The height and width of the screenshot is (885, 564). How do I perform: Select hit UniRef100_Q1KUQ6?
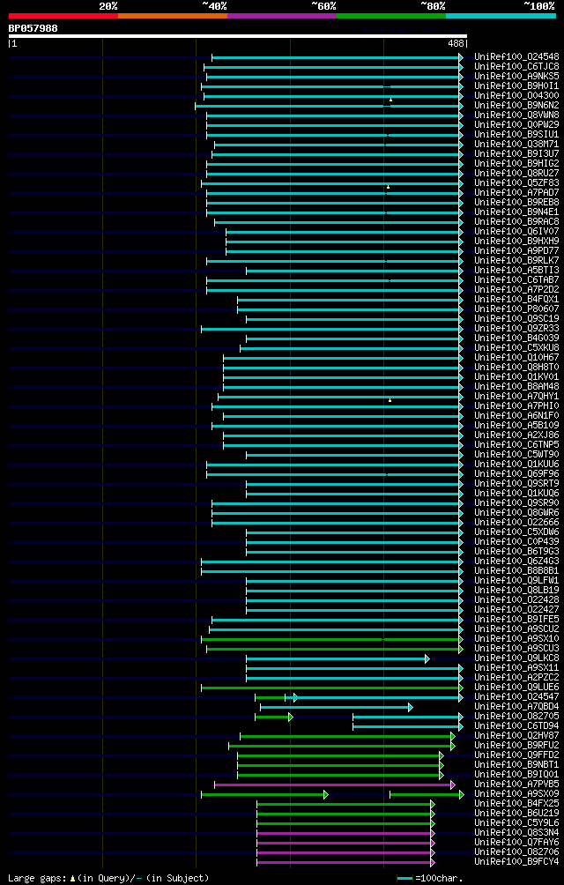516,494
